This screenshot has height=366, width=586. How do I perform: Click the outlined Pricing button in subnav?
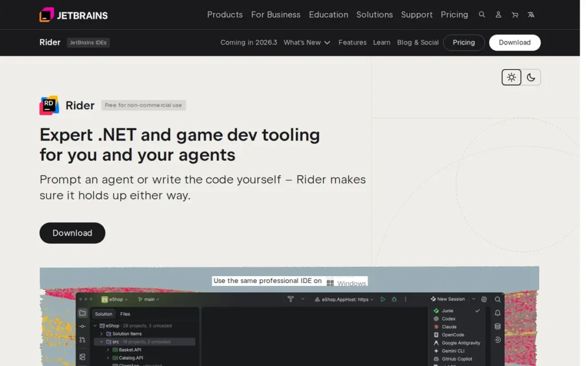click(x=464, y=42)
